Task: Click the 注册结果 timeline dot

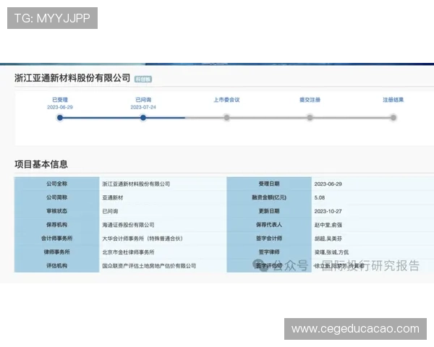Action: tap(393, 118)
